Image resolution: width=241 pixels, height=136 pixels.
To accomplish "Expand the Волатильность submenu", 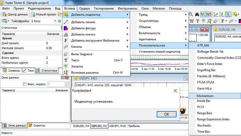I will (x=159, y=33).
